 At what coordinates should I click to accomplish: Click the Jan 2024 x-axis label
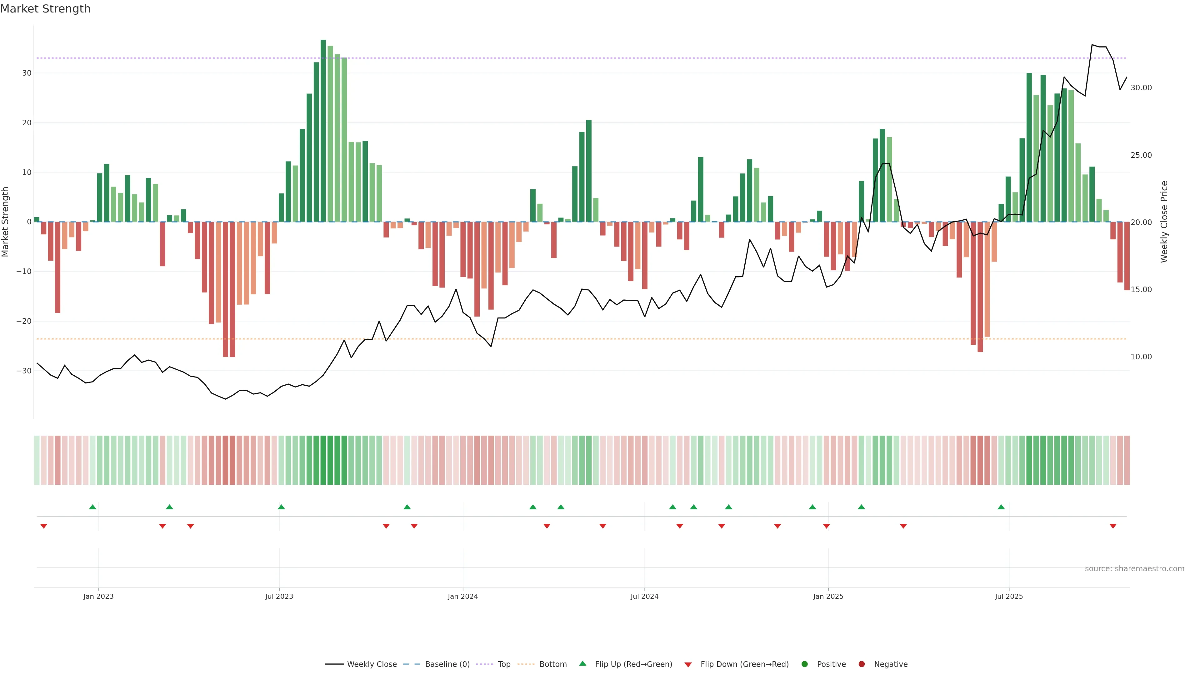click(x=462, y=596)
